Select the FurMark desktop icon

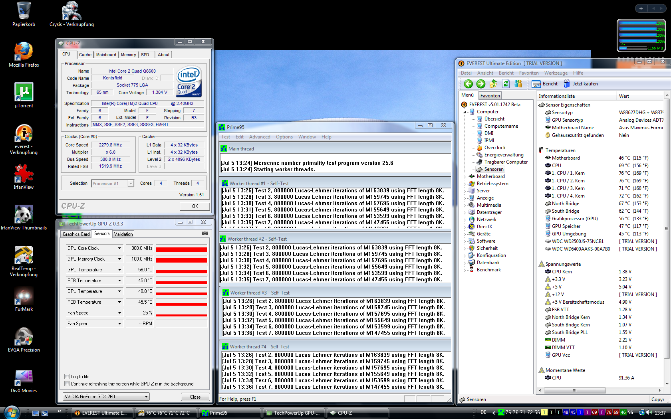[24, 299]
